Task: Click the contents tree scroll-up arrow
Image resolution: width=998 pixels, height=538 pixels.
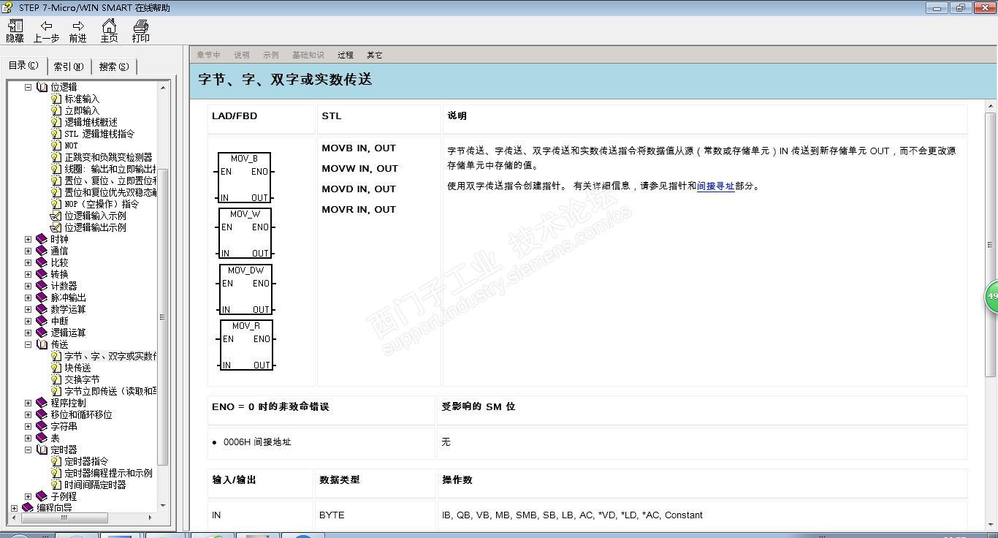Action: pos(163,88)
